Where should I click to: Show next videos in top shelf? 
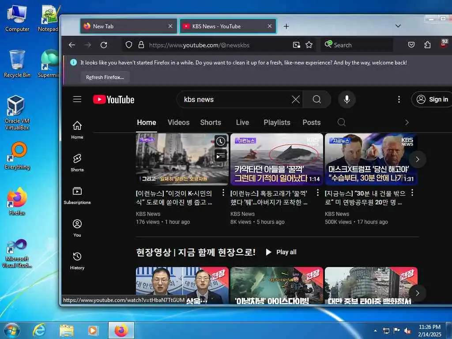coord(418,159)
